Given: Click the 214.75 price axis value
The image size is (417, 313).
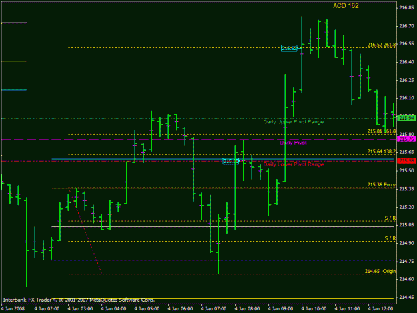Looking at the screenshot, I should (x=406, y=262).
